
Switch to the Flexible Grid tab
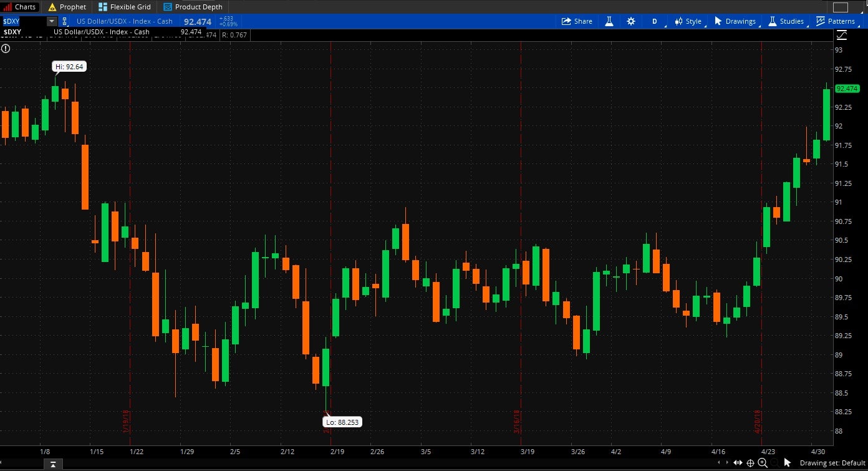124,7
